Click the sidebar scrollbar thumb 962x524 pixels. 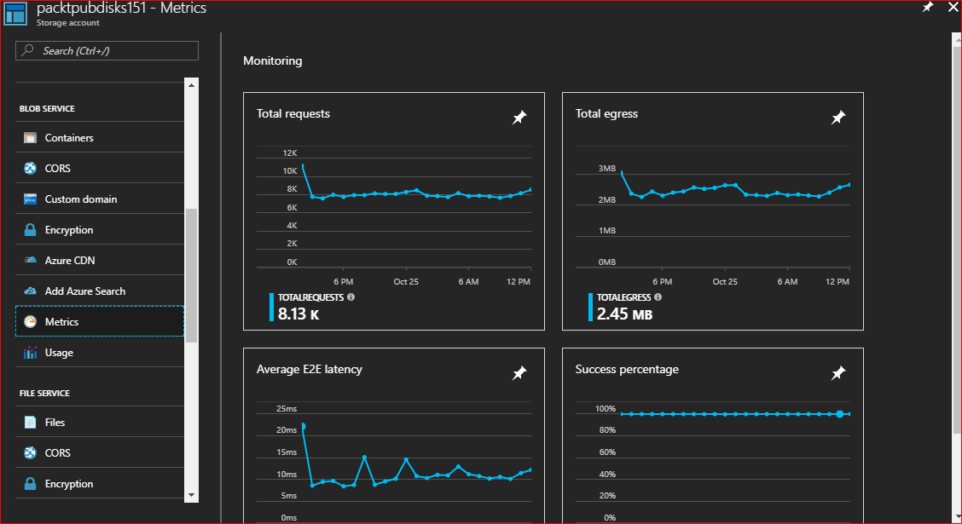[x=191, y=276]
